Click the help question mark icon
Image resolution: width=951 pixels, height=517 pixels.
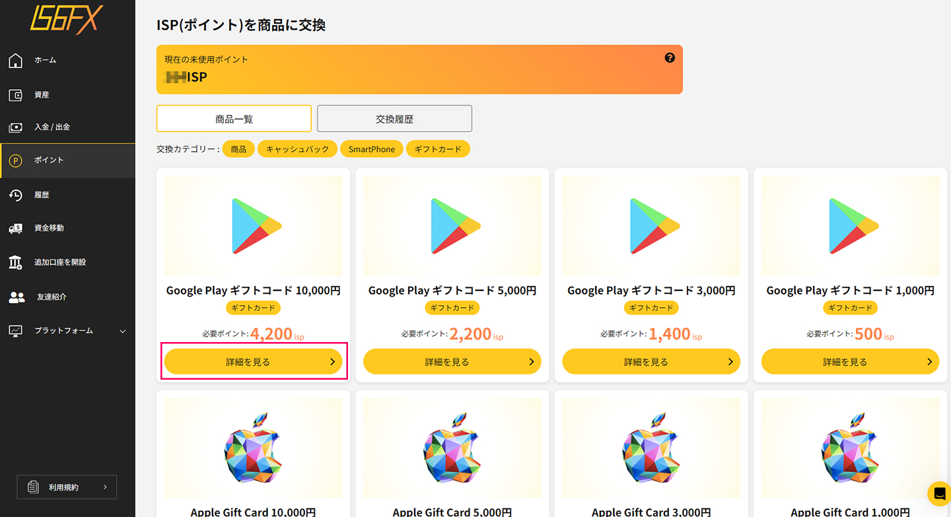[x=670, y=57]
